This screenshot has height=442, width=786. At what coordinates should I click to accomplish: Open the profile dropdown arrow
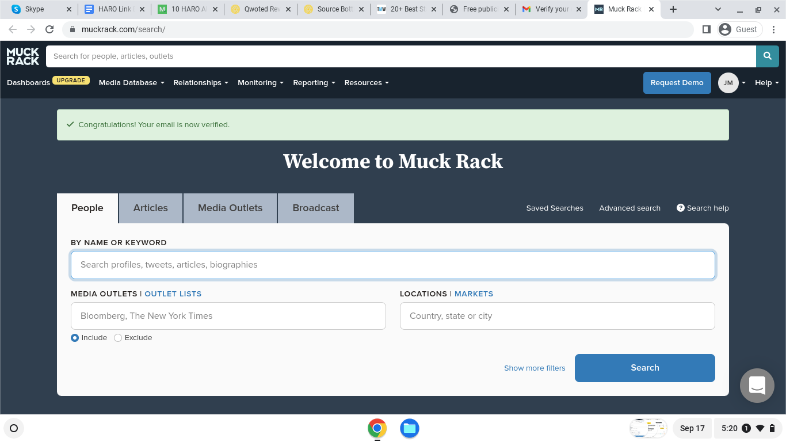coord(743,83)
